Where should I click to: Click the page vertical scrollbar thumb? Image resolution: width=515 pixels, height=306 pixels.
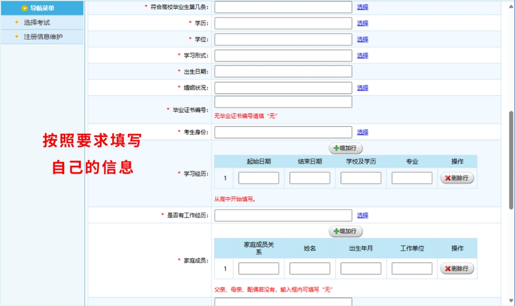[x=511, y=159]
